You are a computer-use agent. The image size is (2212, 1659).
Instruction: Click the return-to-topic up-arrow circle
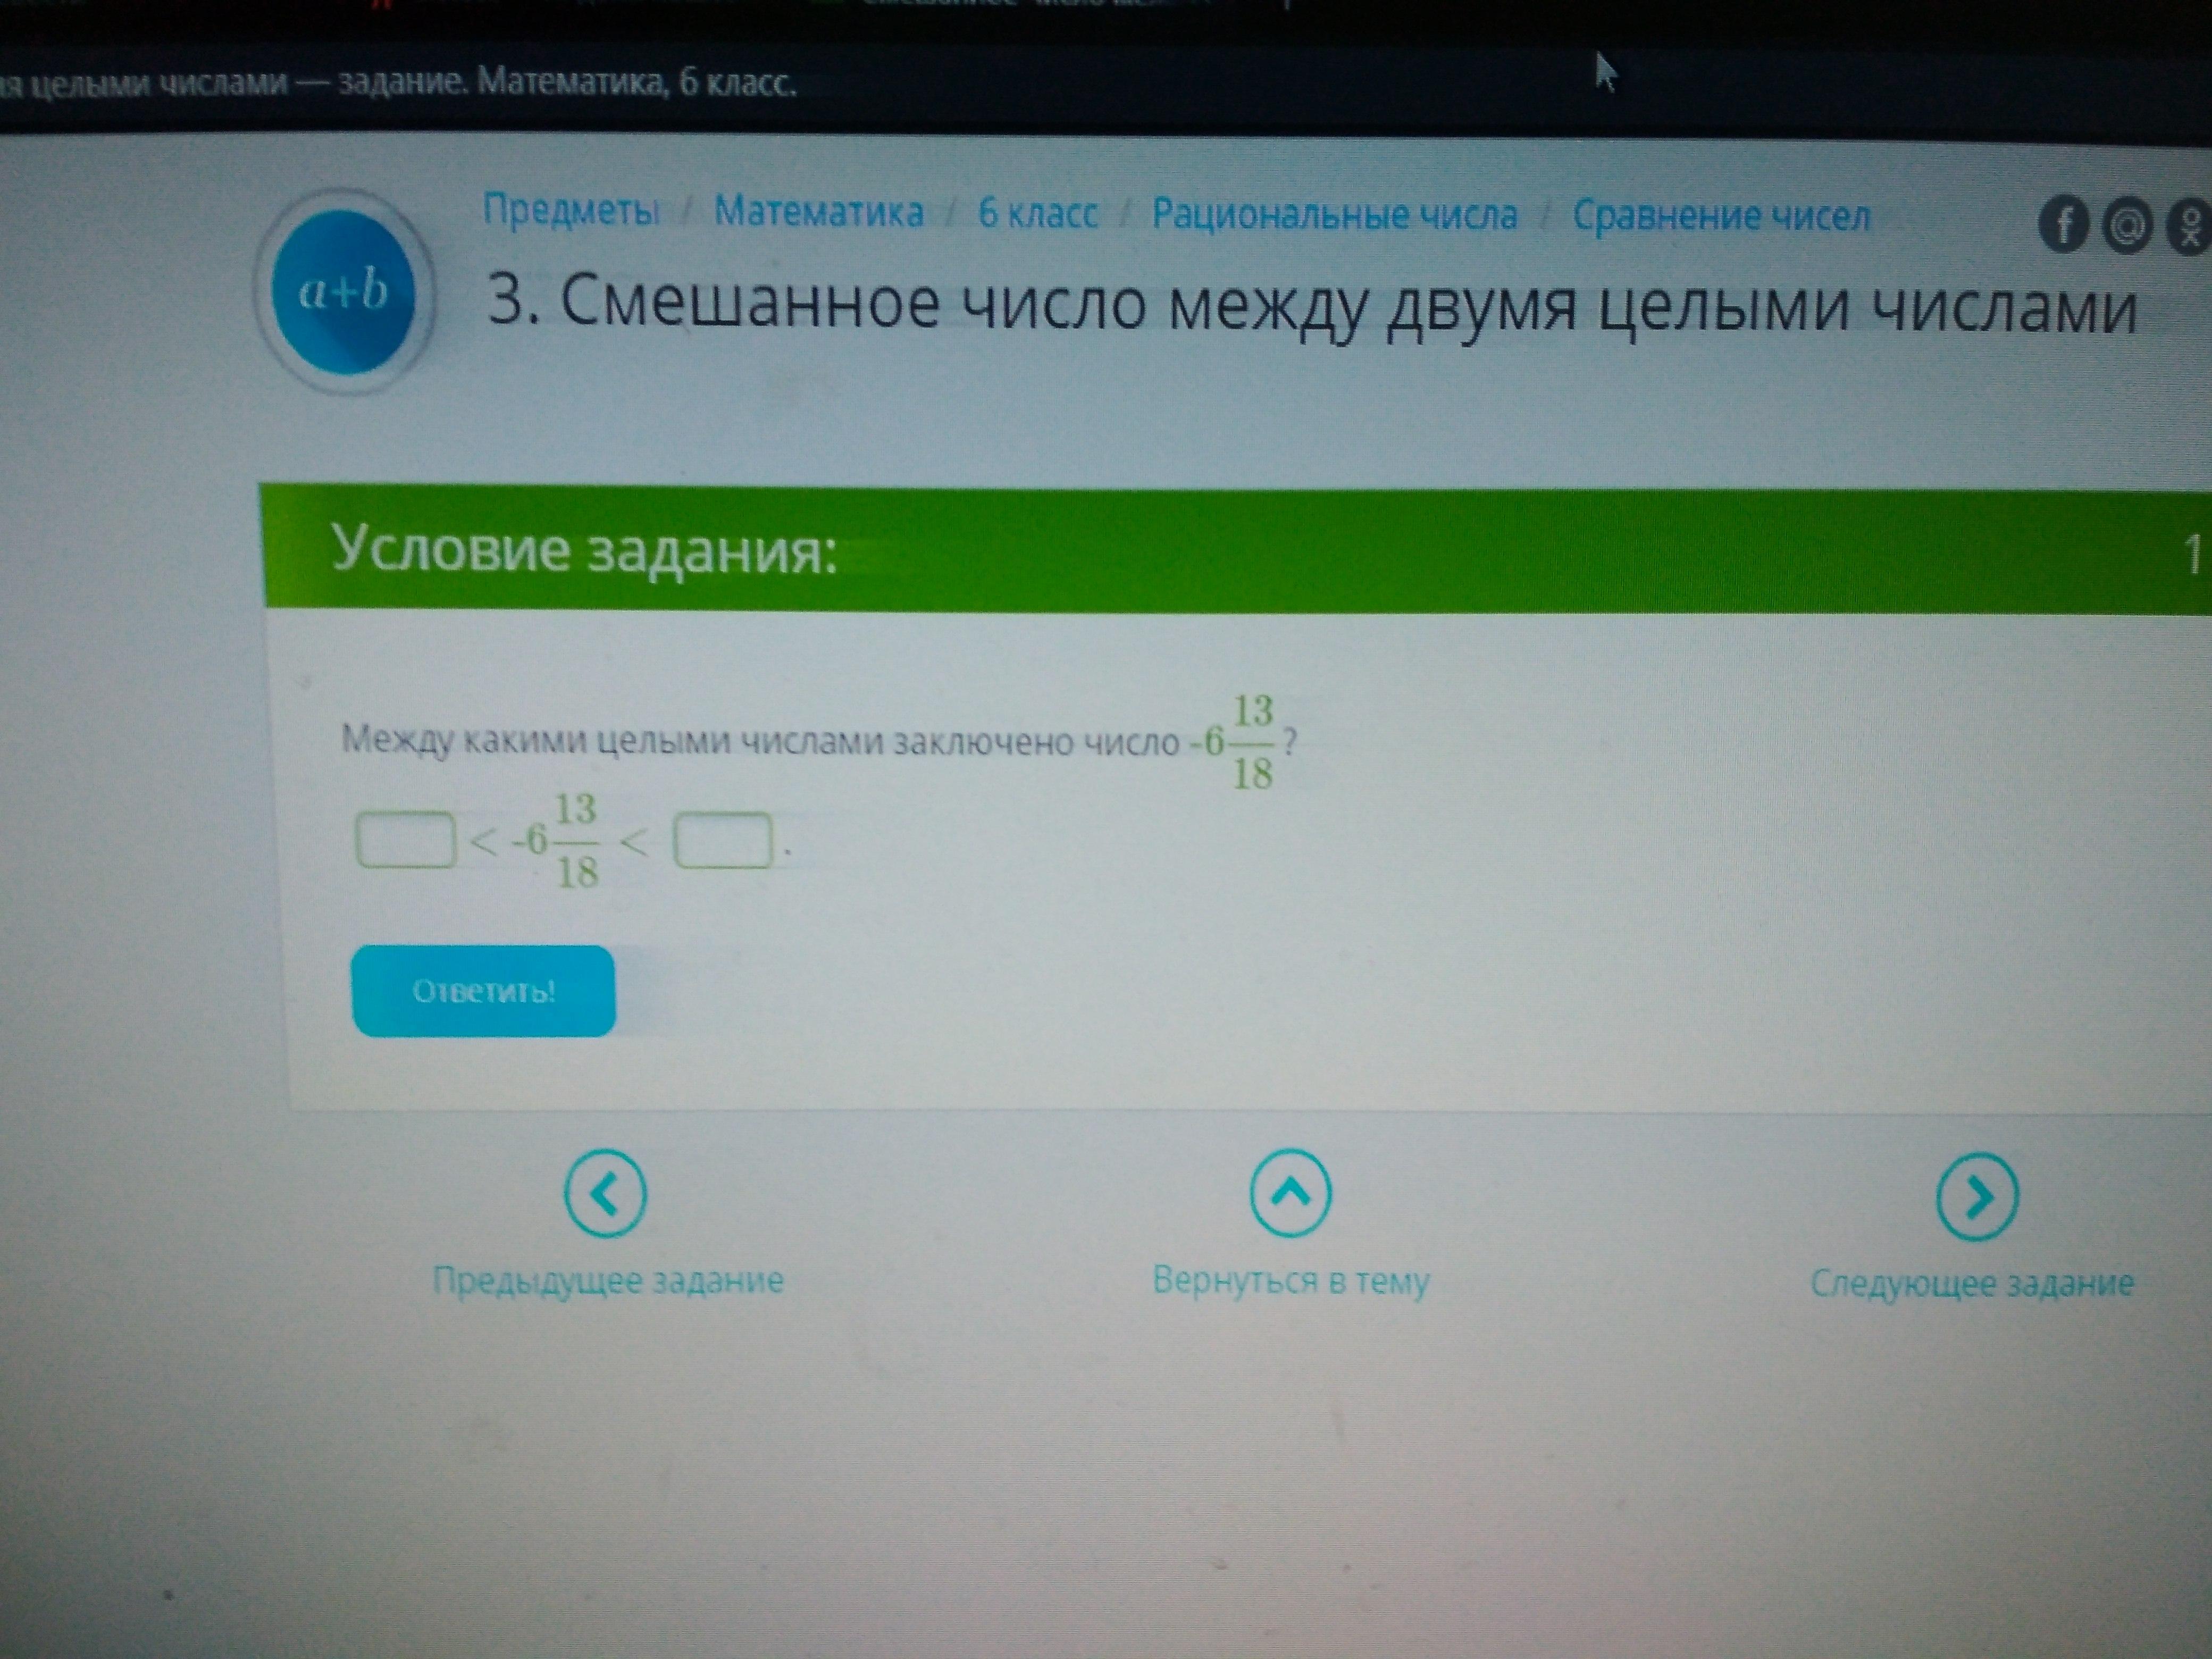pos(1290,1192)
